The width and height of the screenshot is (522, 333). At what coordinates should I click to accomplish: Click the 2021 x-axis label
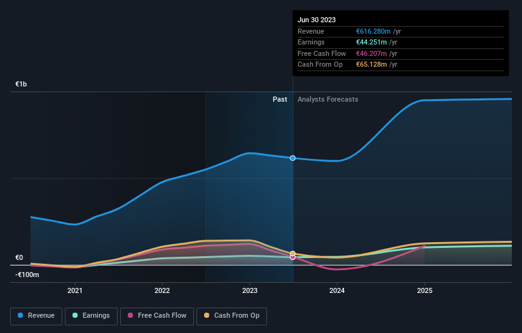pyautogui.click(x=75, y=290)
